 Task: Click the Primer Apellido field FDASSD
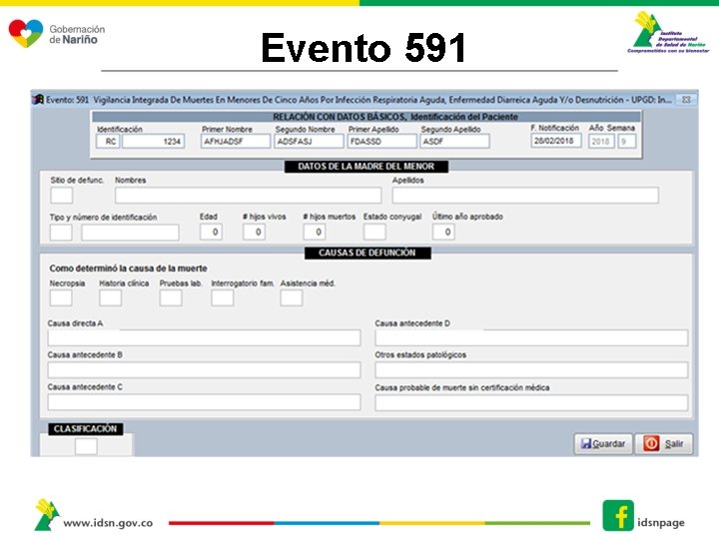[381, 141]
